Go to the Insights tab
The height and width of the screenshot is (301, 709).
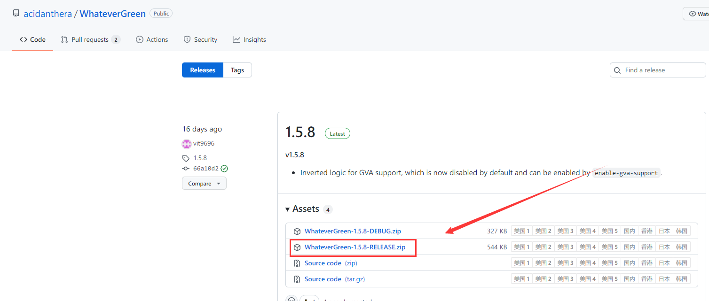(249, 40)
